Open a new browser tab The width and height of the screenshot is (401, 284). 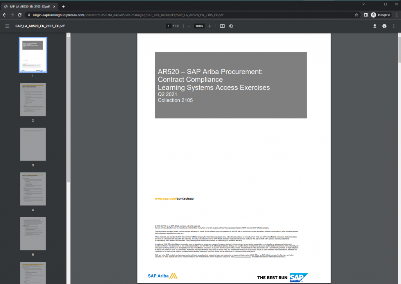click(x=63, y=7)
